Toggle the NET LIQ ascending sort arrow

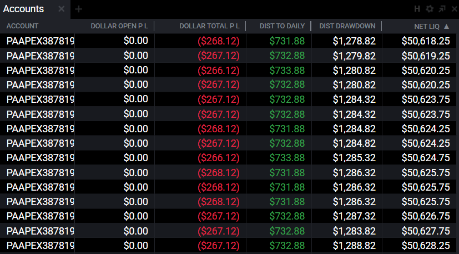click(x=446, y=26)
